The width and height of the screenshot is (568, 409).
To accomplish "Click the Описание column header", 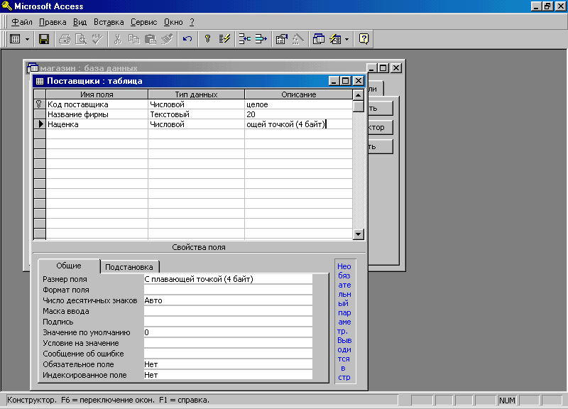I will tap(298, 94).
